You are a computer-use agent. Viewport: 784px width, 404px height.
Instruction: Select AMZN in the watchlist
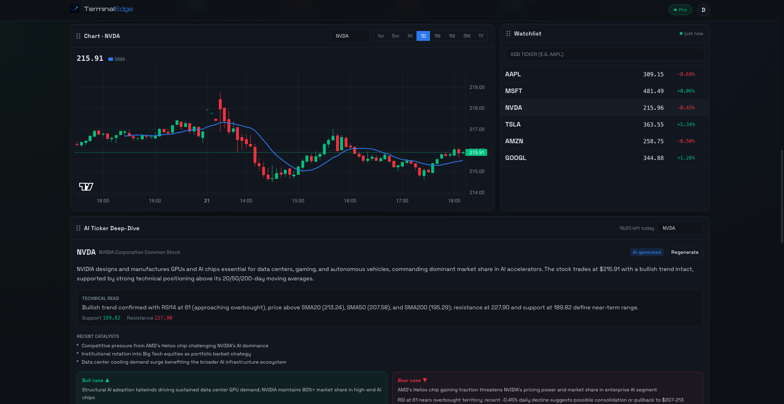605,141
